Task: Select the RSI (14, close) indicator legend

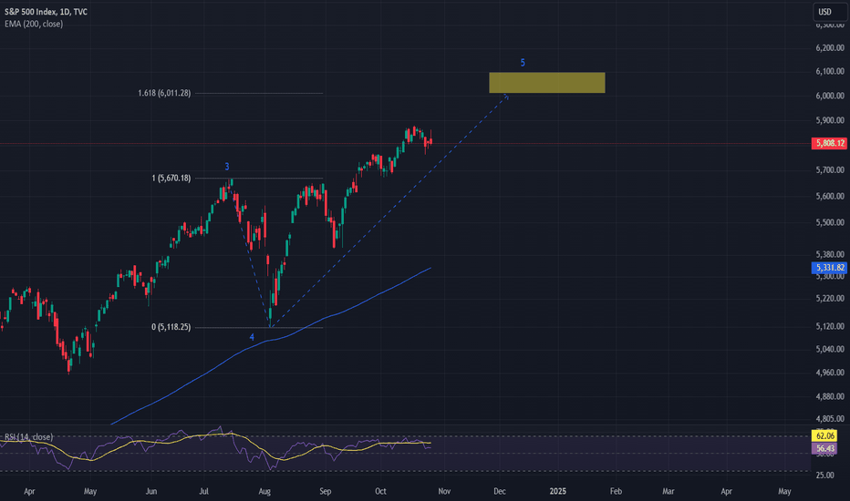Action: click(x=29, y=437)
